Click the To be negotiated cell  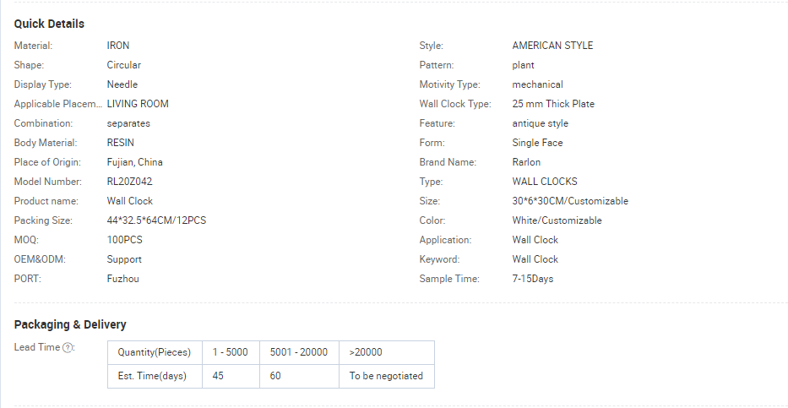click(x=386, y=376)
